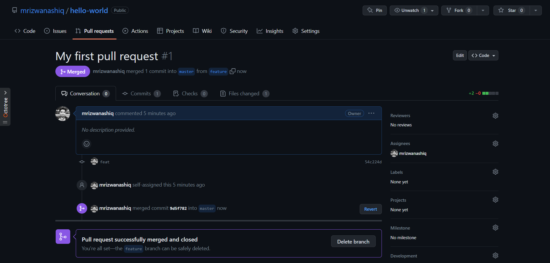Star the hello-world repository

[x=512, y=10]
